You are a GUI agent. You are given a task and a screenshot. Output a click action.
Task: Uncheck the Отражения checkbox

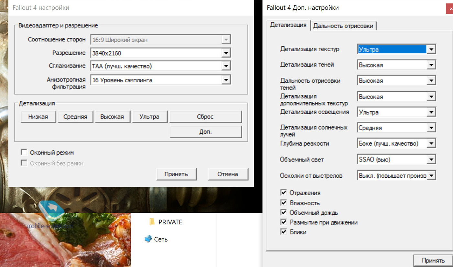click(284, 193)
